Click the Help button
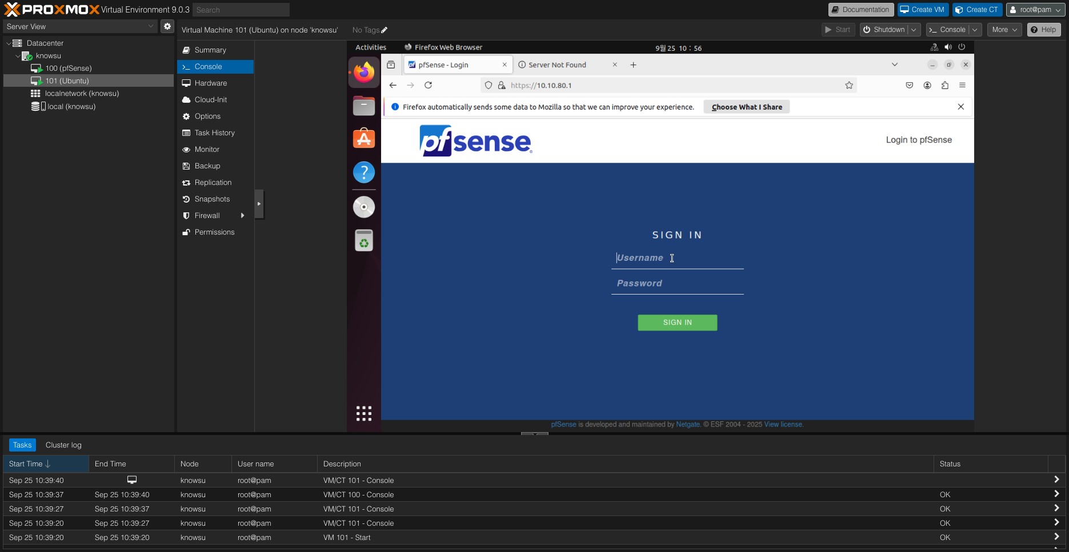Viewport: 1069px width, 552px height. pyautogui.click(x=1044, y=30)
